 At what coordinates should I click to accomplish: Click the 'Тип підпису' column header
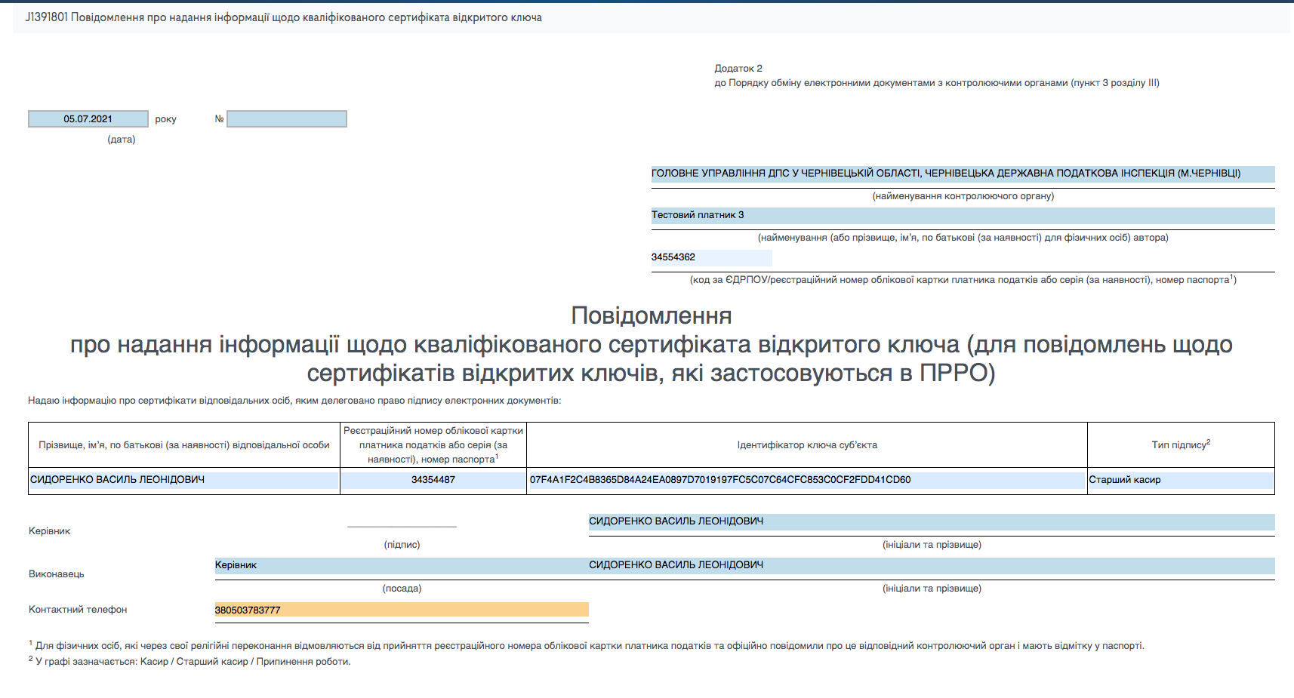pos(1180,444)
